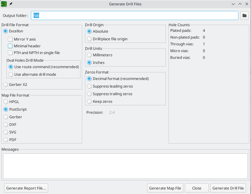The image size is (251, 194).
Task: Switch drill origin to Drill/place file origin
Action: tap(89, 39)
